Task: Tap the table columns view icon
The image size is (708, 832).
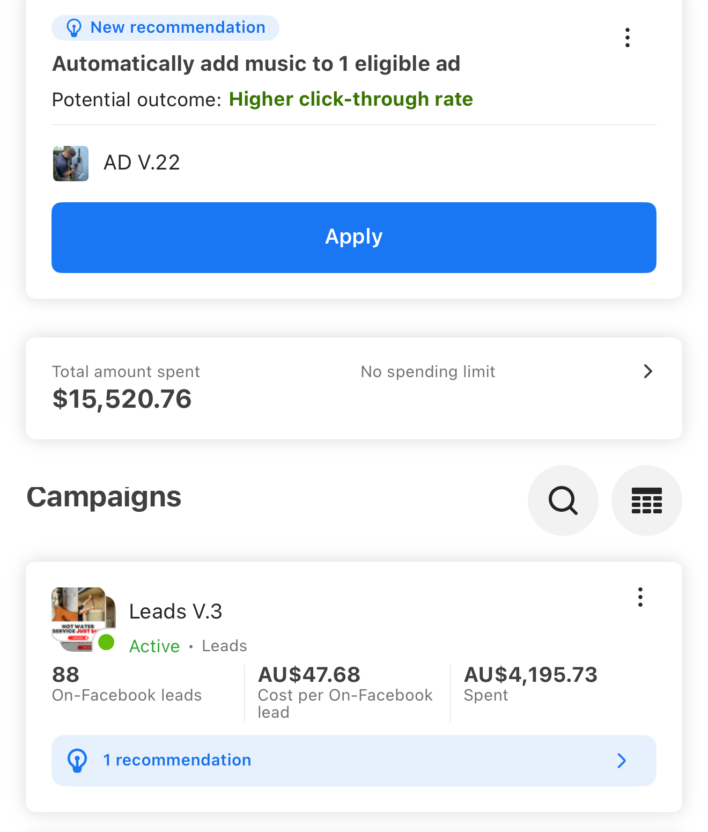Action: coord(646,500)
